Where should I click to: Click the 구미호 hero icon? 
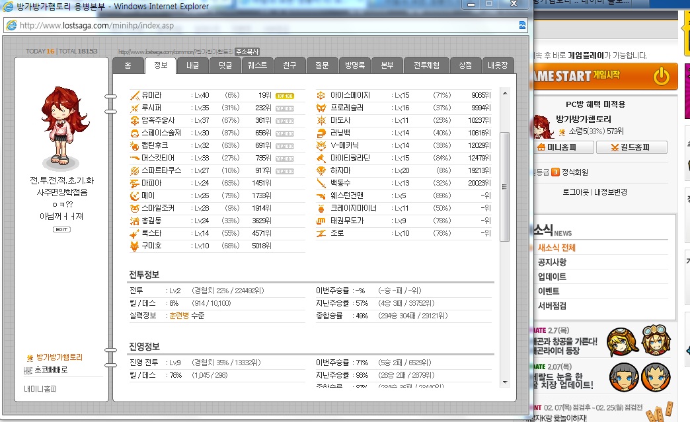(135, 246)
